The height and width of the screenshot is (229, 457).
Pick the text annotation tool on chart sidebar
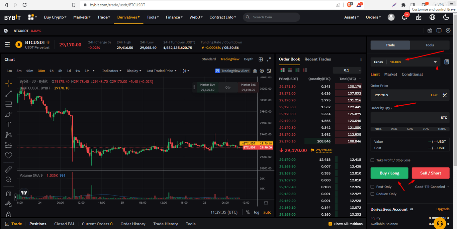pyautogui.click(x=8, y=124)
